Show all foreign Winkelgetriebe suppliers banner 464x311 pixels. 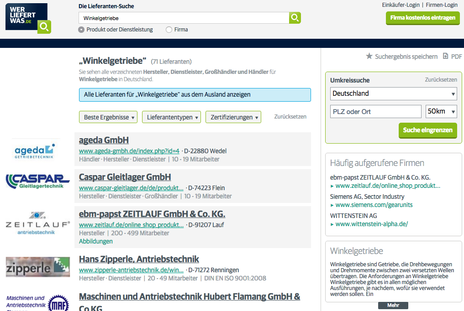[195, 95]
